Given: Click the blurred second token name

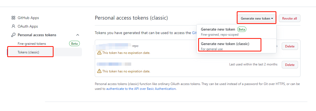Looking at the screenshot, I should pos(114,64).
